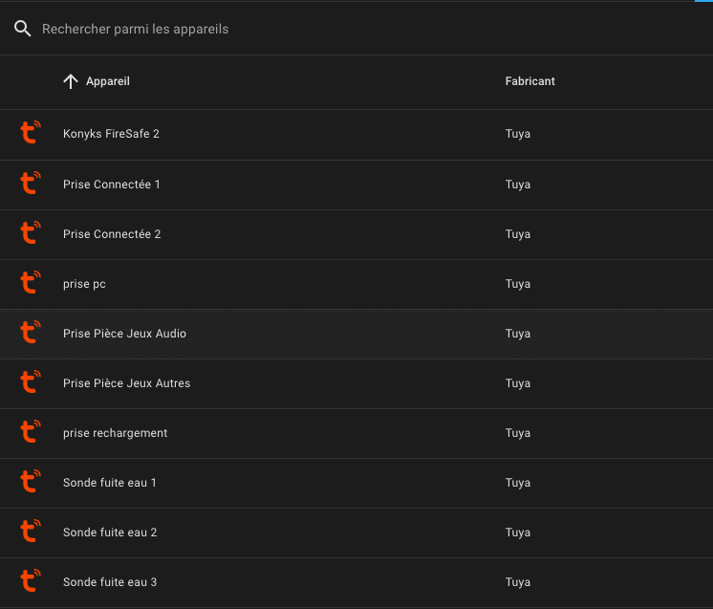Open Prise Pièce Jeux Audio device
This screenshot has width=713, height=609.
[x=124, y=334]
